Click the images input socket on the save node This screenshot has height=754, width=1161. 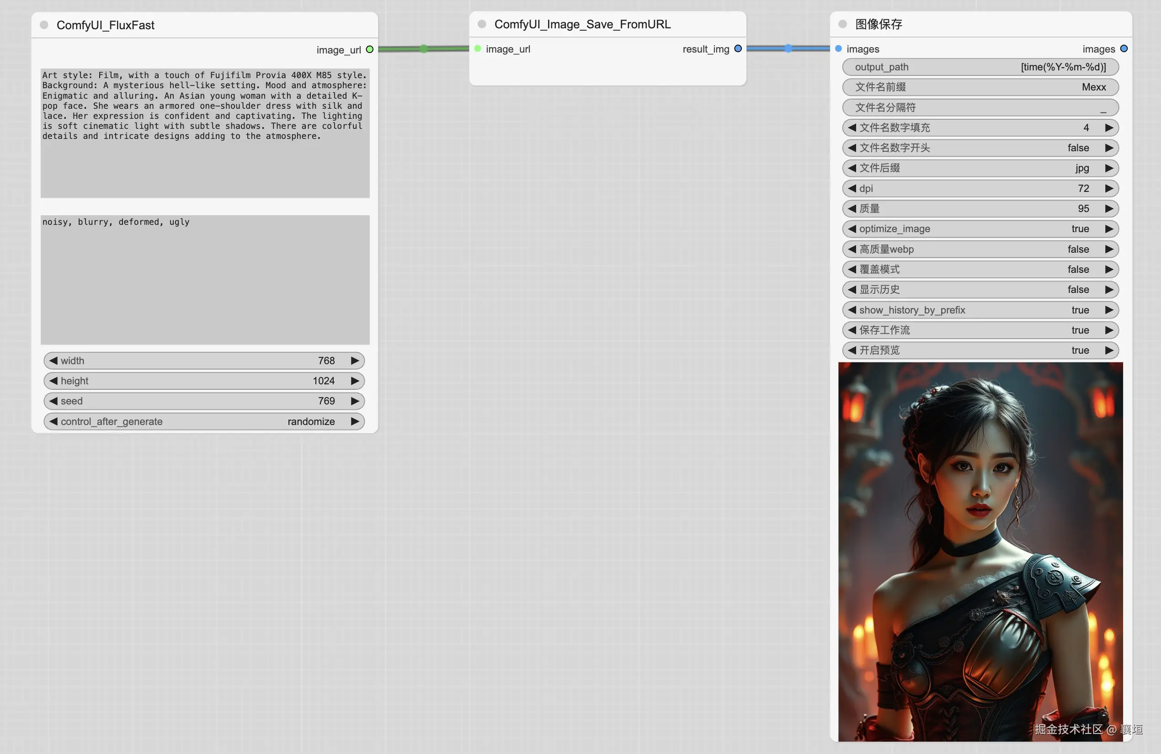click(x=838, y=48)
